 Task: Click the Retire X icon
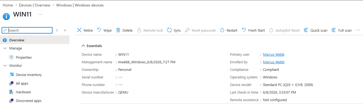(79, 30)
